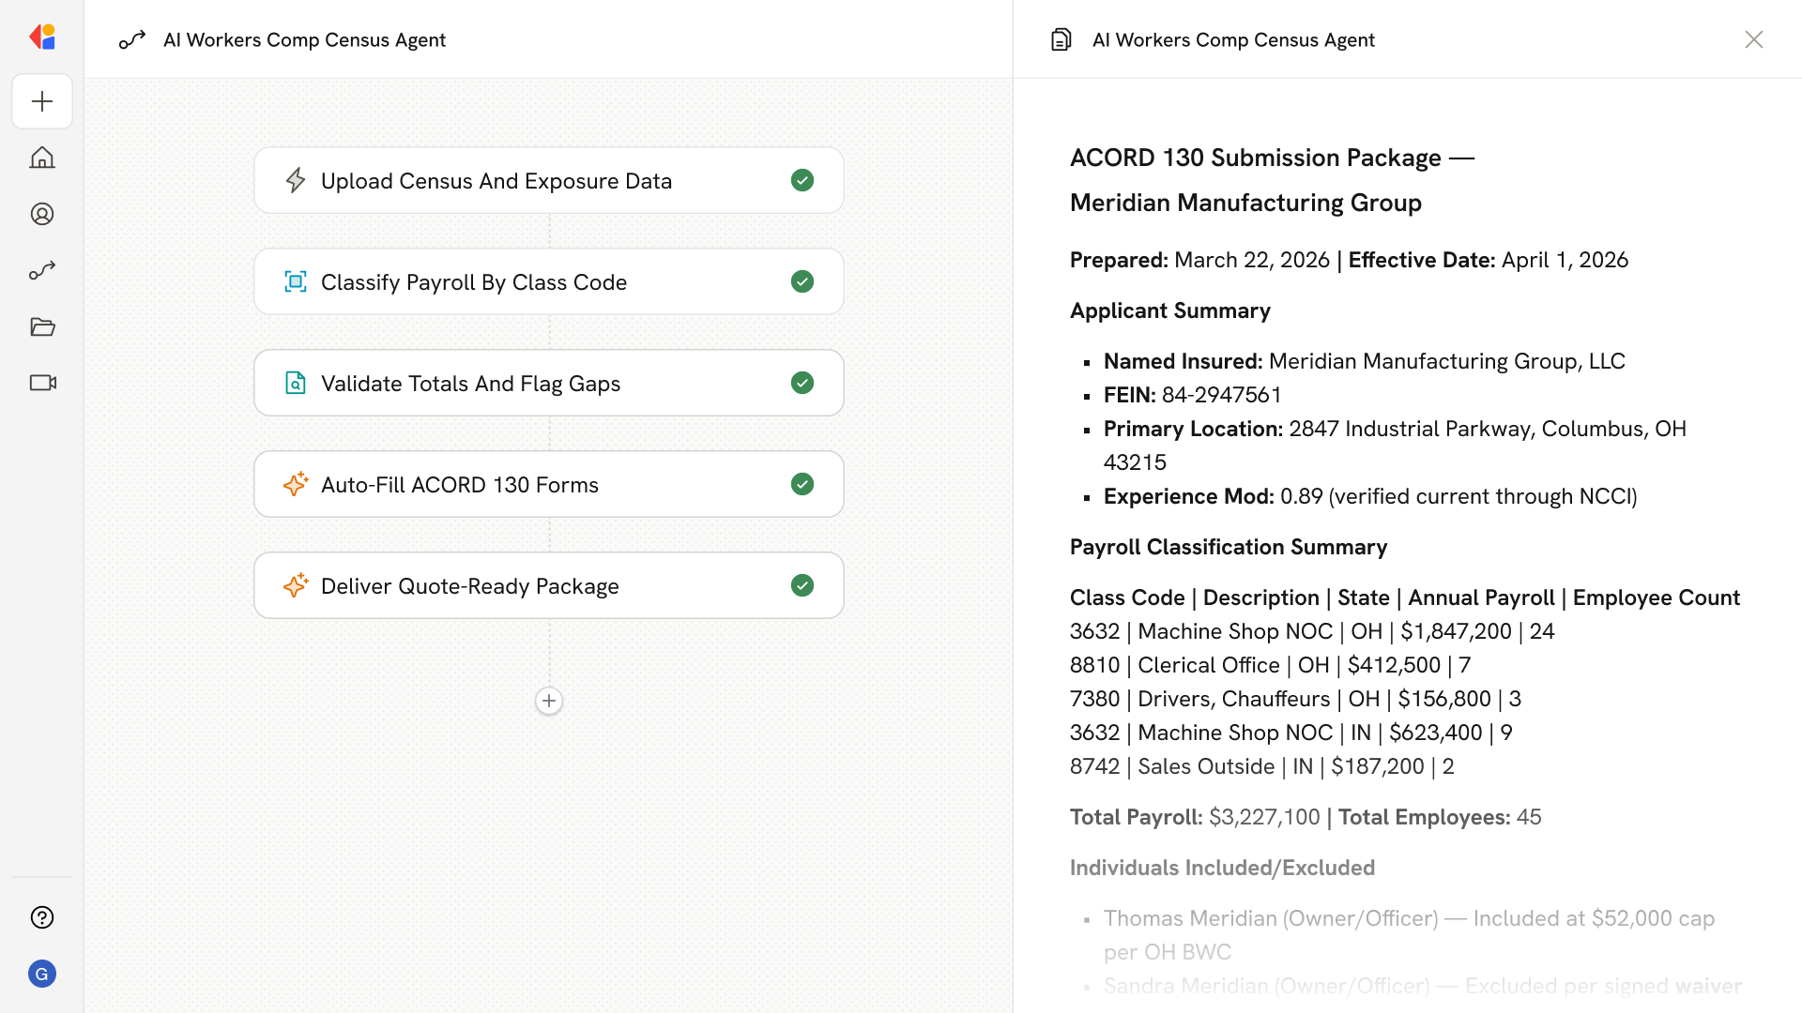The height and width of the screenshot is (1013, 1802).
Task: Click the app logo at top left
Action: [42, 38]
